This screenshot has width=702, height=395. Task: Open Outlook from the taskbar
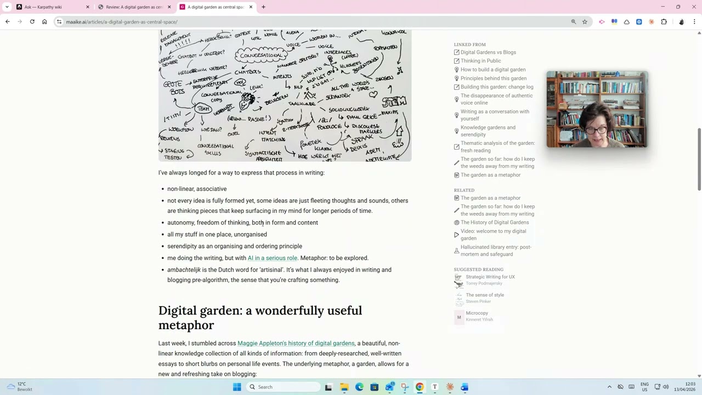coord(389,387)
